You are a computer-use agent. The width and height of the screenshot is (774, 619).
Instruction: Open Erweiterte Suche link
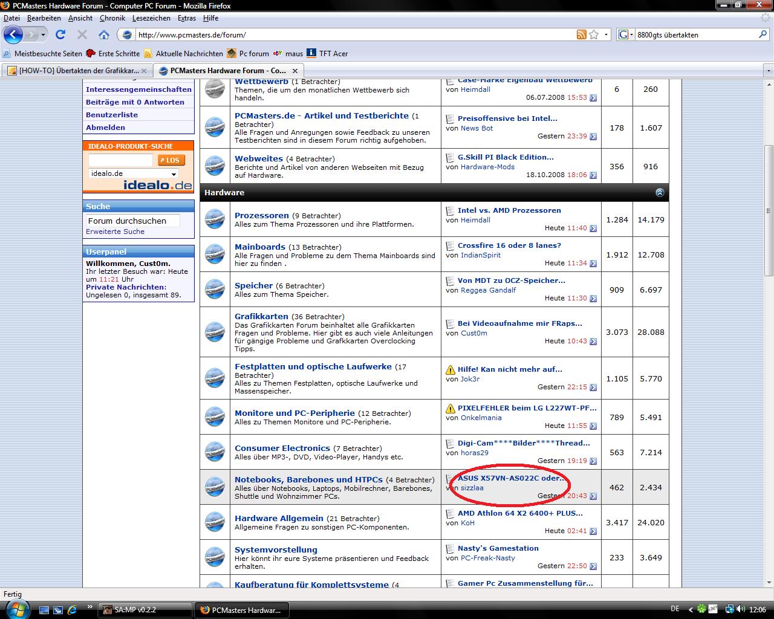(x=115, y=232)
